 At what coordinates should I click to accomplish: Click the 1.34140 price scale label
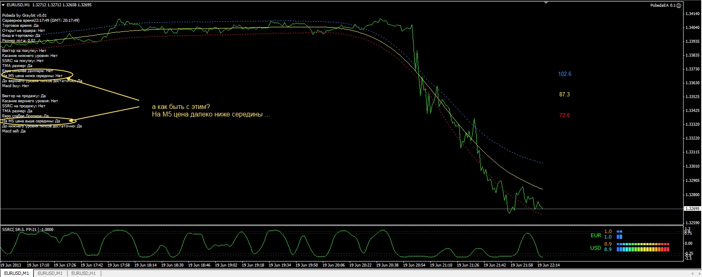[x=693, y=14]
